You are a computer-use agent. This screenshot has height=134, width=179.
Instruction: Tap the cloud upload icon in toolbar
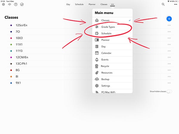click(x=10, y=4)
